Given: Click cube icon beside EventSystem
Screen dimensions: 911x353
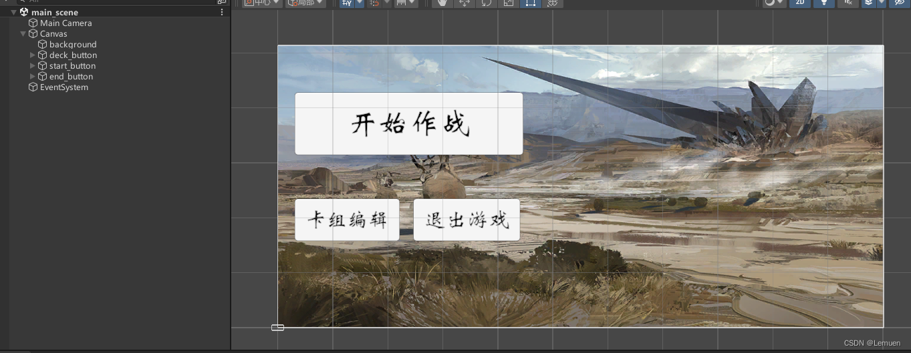Looking at the screenshot, I should coord(33,87).
